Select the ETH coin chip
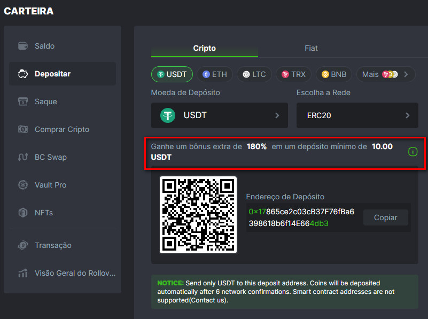 point(214,74)
